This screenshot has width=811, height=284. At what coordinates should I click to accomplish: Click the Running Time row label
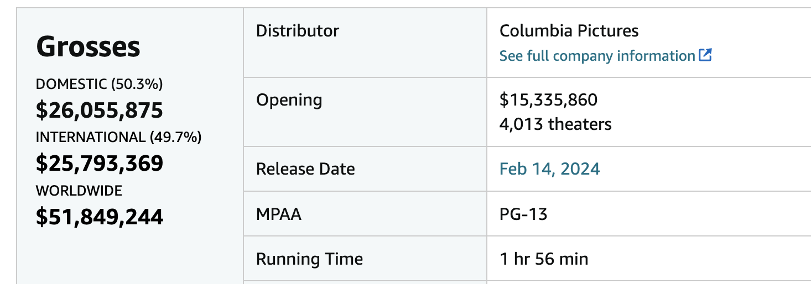coord(310,259)
